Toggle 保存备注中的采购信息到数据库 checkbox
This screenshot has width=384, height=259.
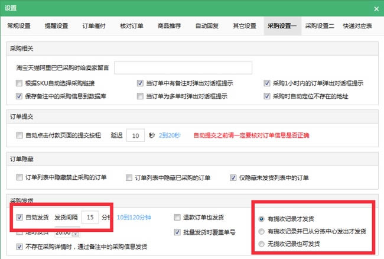coord(19,96)
